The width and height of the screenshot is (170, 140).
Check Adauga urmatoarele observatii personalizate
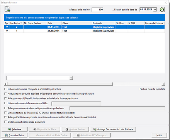pyautogui.click(x=5, y=108)
